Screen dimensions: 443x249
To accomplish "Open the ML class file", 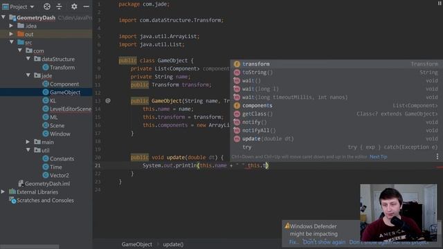I will (53, 117).
